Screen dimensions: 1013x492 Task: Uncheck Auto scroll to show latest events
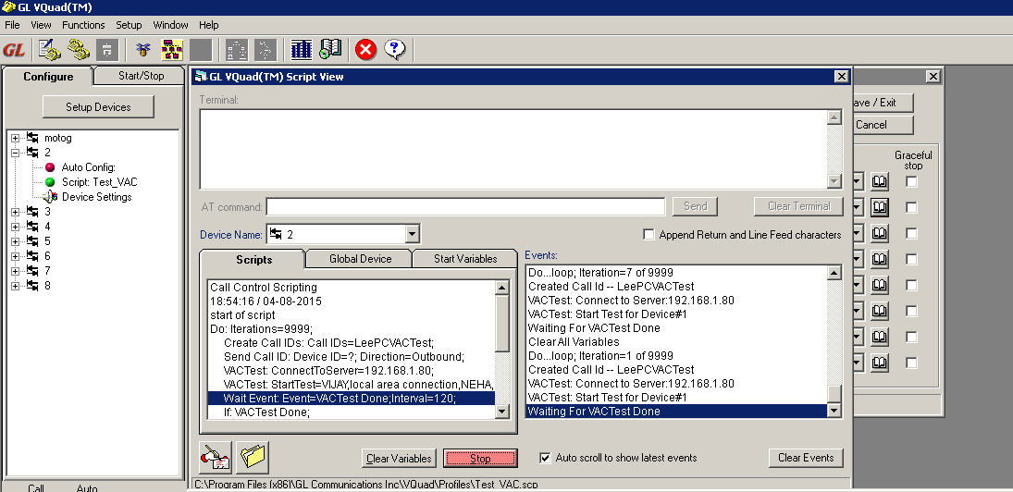click(x=545, y=458)
